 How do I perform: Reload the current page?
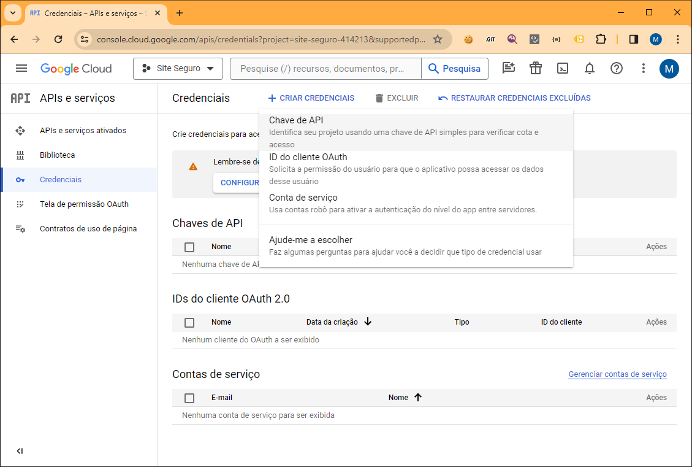(58, 39)
